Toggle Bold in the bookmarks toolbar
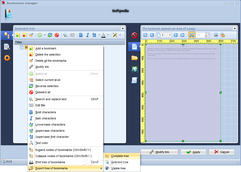 coord(81,35)
